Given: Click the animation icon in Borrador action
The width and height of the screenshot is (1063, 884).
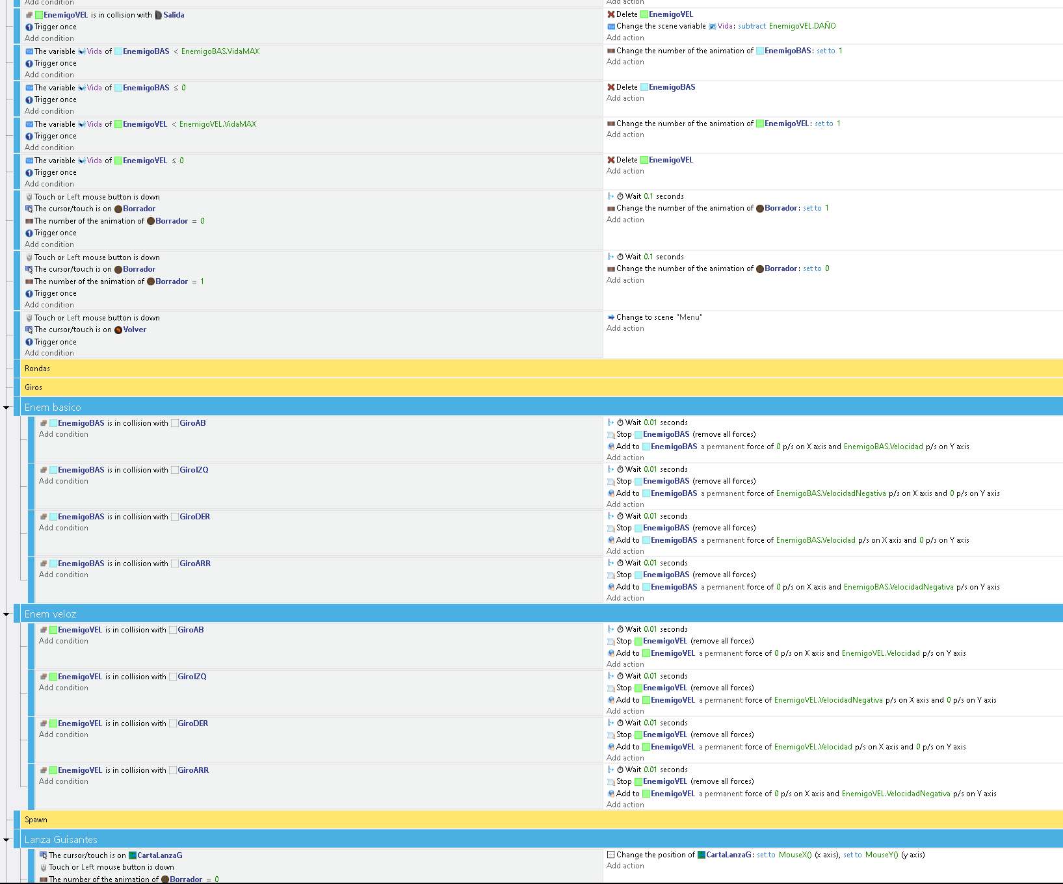Looking at the screenshot, I should (610, 208).
